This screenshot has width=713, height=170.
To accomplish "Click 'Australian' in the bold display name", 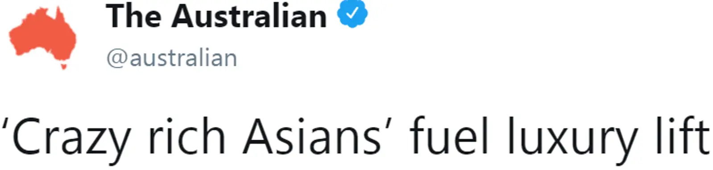I will pos(249,16).
